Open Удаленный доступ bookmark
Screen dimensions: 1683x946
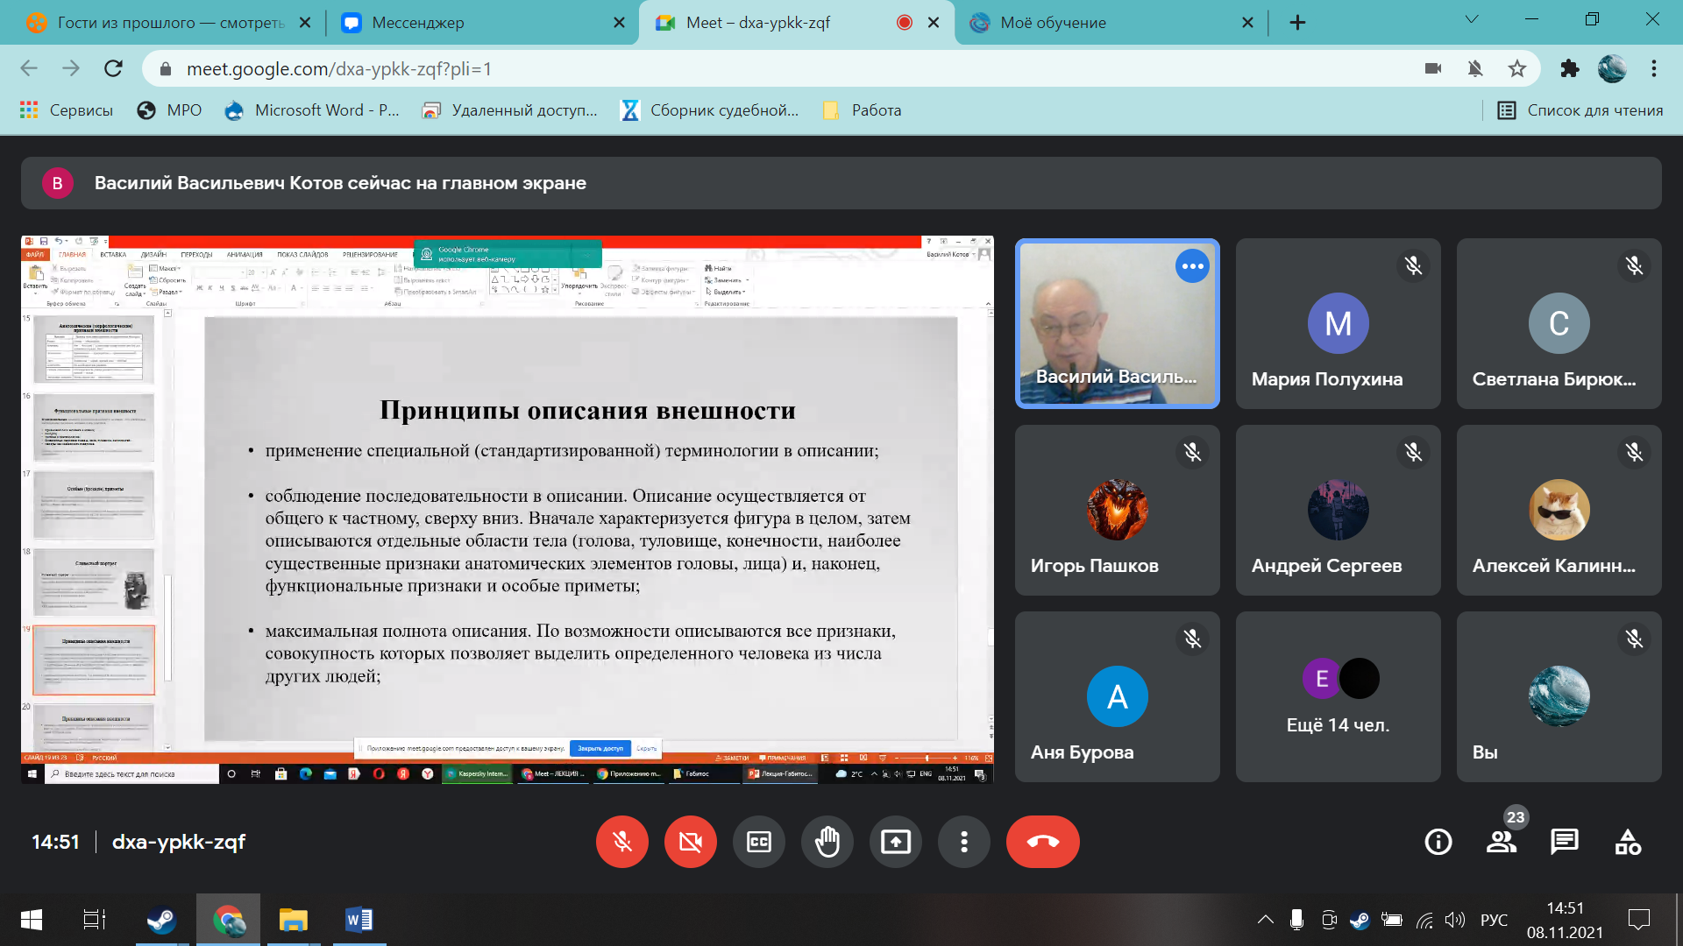click(510, 110)
